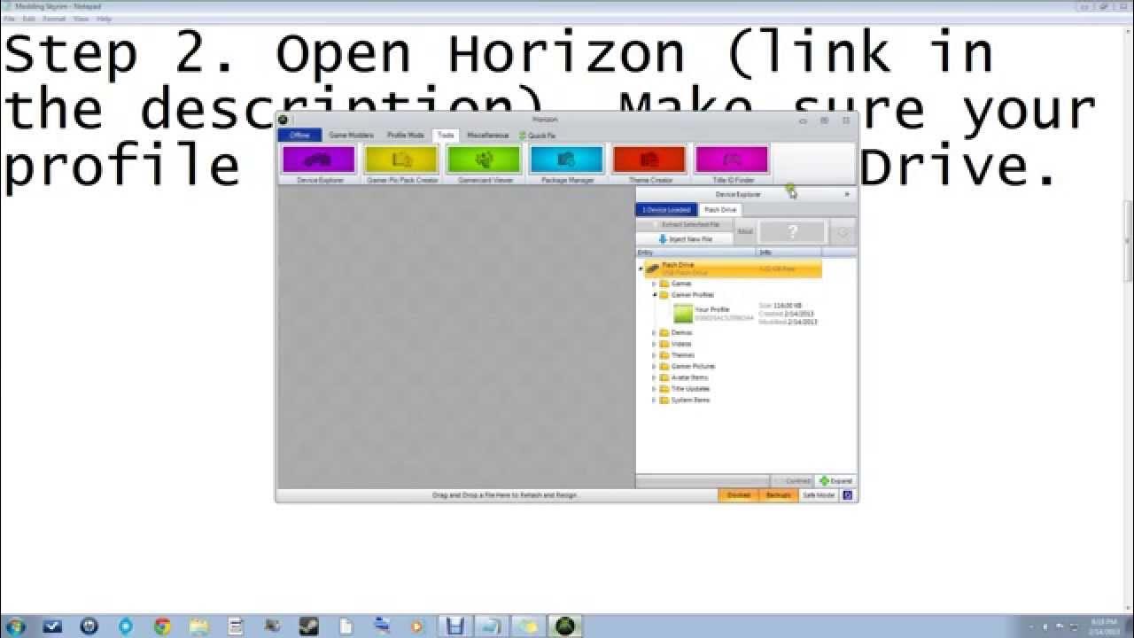This screenshot has width=1134, height=638.
Task: Open Steam from the taskbar
Action: click(x=308, y=626)
